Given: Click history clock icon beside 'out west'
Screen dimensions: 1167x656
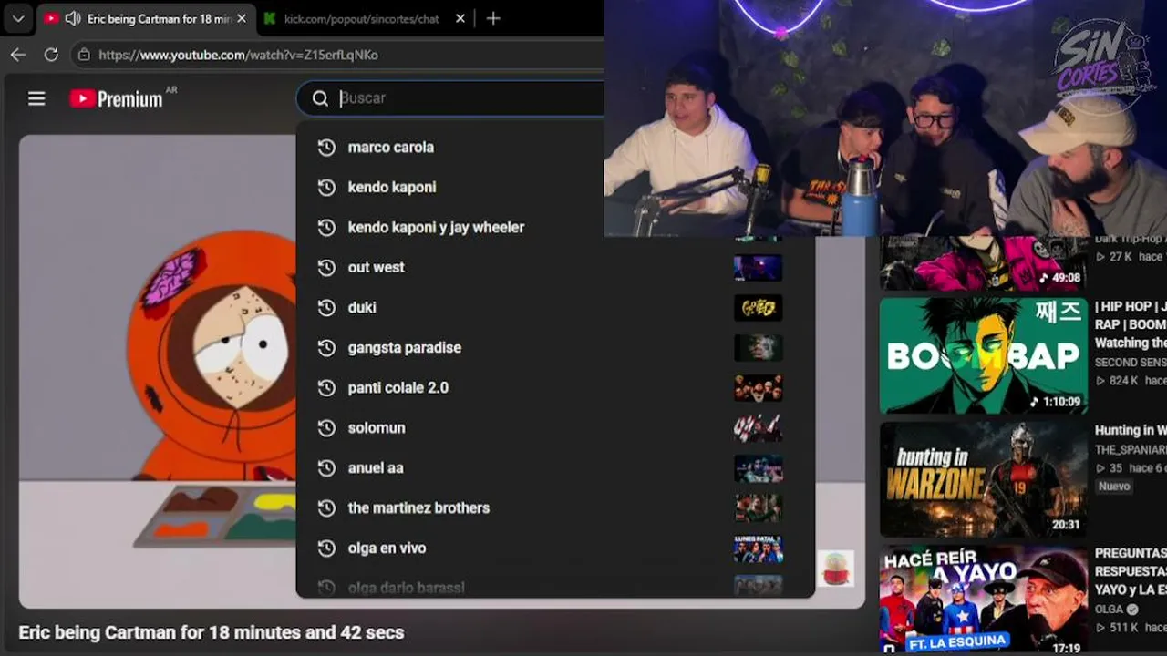Looking at the screenshot, I should [326, 267].
